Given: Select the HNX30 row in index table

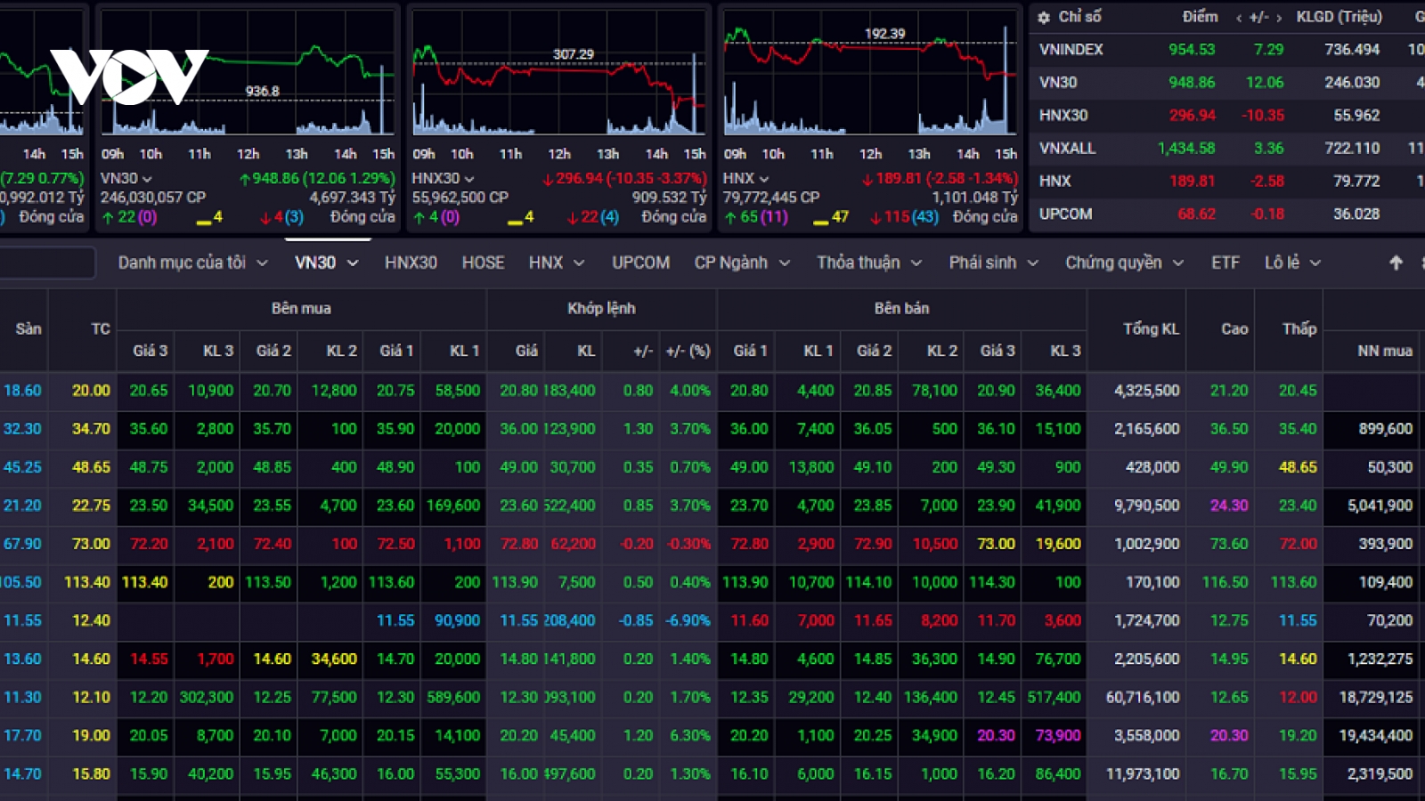Looking at the screenshot, I should pyautogui.click(x=1227, y=116).
